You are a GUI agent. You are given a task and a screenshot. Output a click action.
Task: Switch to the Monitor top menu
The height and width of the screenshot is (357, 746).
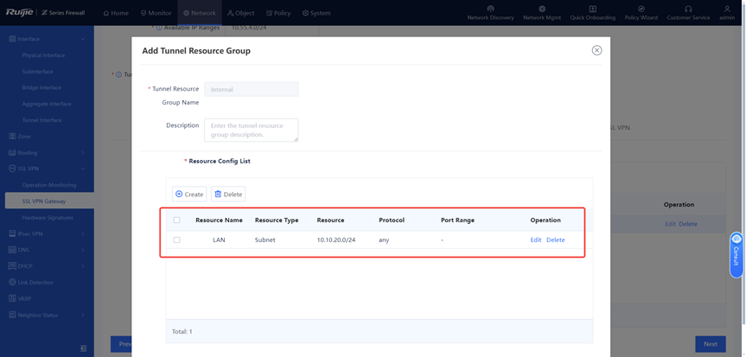click(x=156, y=13)
